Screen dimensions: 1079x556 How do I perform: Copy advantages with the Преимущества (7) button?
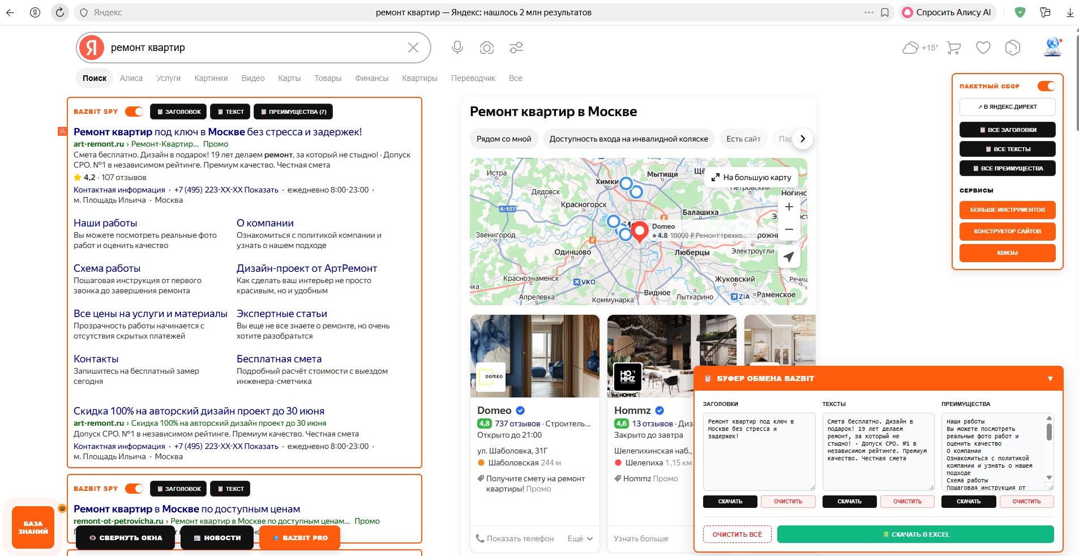(x=293, y=112)
